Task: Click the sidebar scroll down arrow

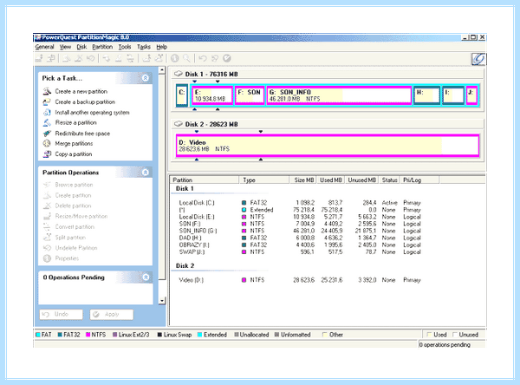Action: 162,301
